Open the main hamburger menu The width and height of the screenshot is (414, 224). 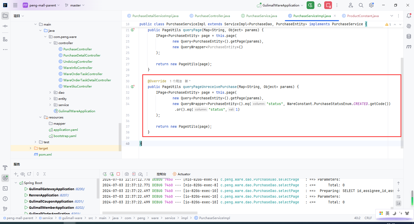click(15, 5)
